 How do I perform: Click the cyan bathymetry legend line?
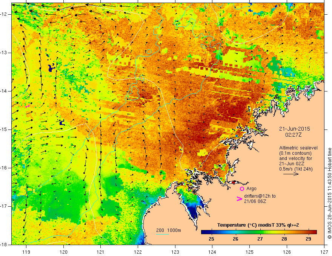tap(162, 235)
